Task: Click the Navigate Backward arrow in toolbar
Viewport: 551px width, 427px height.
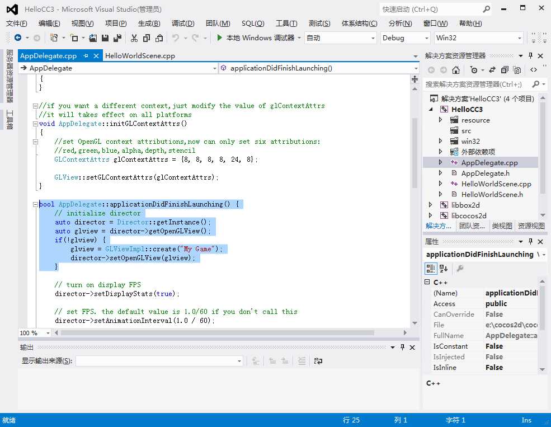Action: [17, 37]
